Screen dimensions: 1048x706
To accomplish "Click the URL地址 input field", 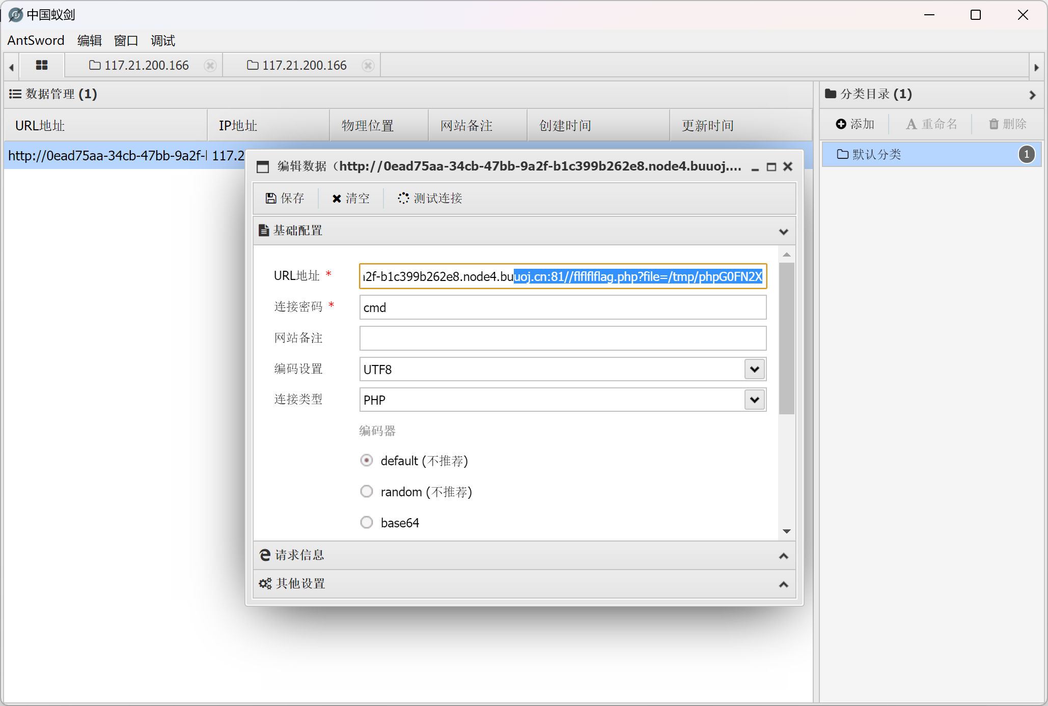I will pos(563,276).
